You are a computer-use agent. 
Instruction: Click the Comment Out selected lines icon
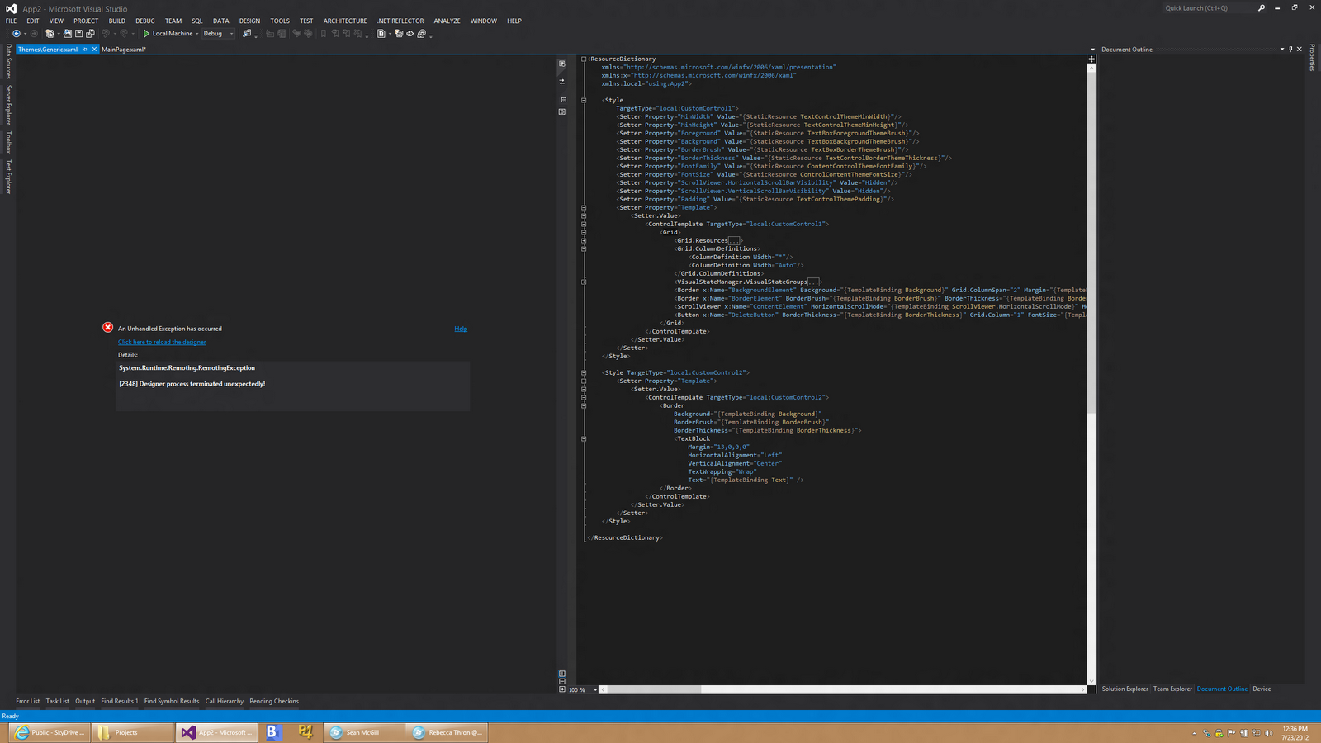coord(296,34)
